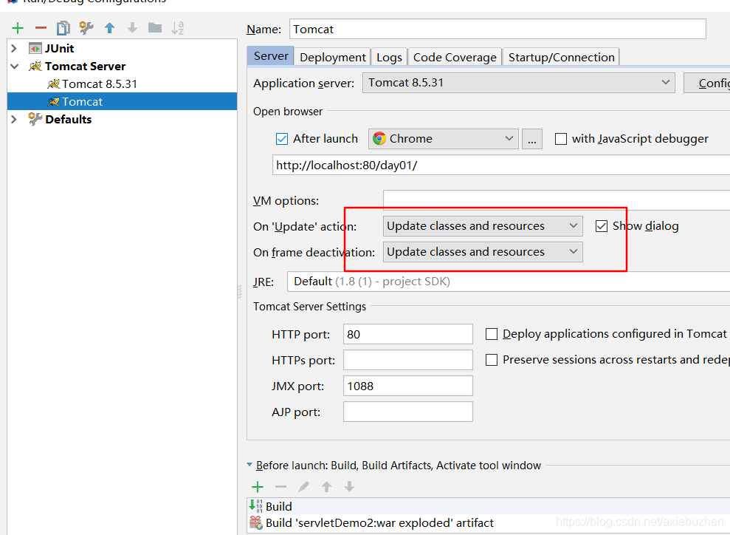Remove selected configuration with red minus
The width and height of the screenshot is (730, 535).
(x=41, y=28)
